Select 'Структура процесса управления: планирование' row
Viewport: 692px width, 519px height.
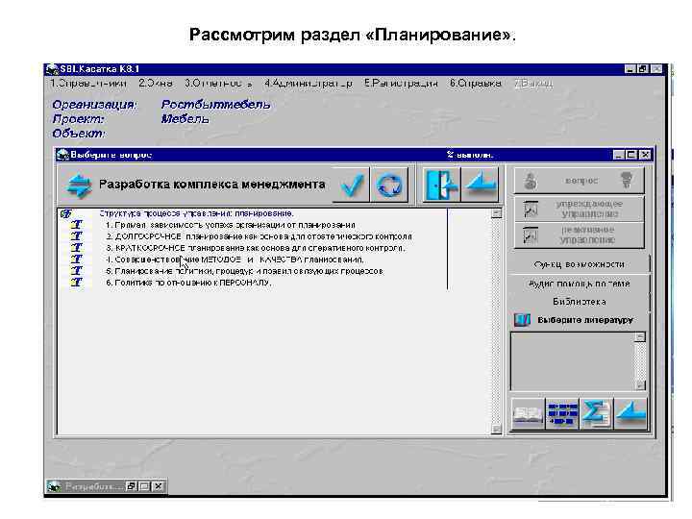196,213
